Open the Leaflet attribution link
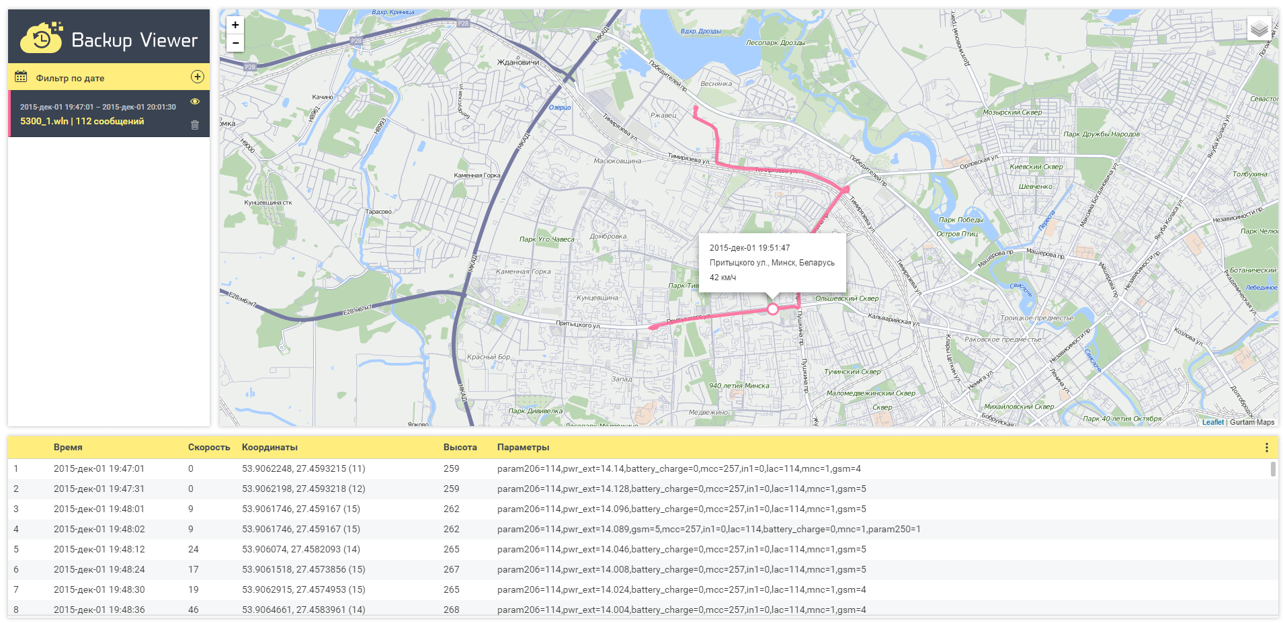This screenshot has width=1283, height=623. 1212,422
